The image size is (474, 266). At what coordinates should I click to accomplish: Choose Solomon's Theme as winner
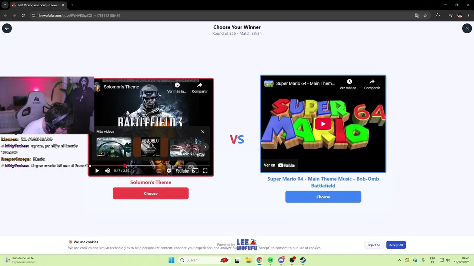151,193
